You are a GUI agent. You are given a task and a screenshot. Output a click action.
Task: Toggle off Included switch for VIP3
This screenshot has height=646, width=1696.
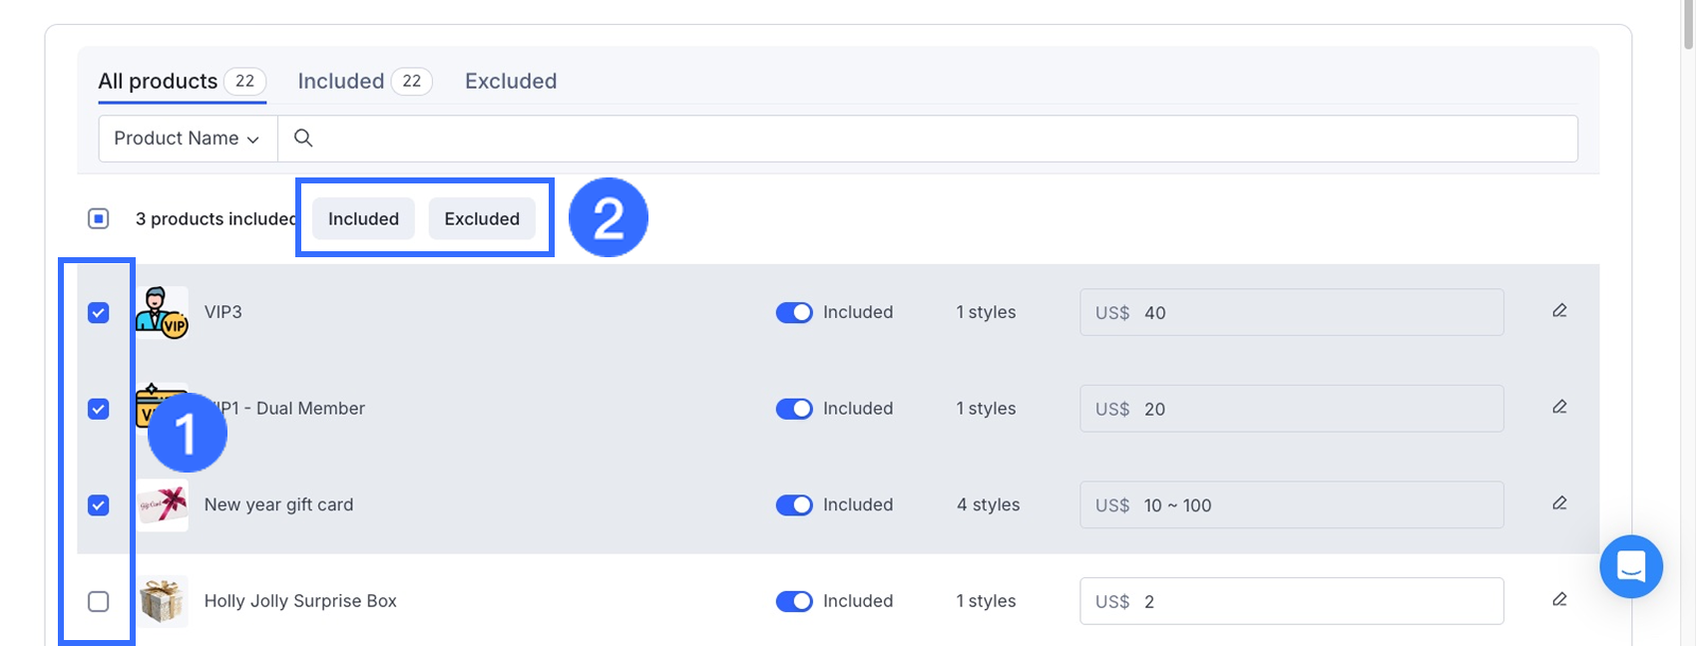click(x=794, y=313)
